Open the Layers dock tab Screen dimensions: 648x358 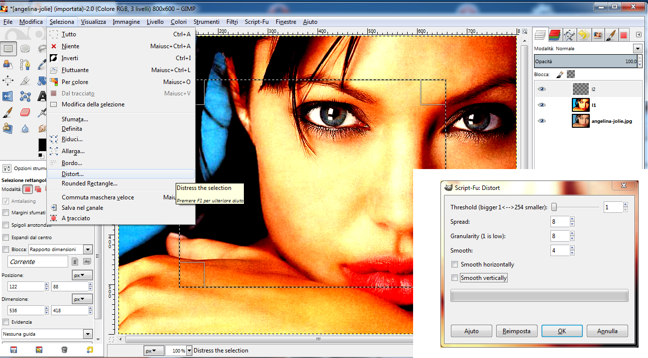pos(540,35)
